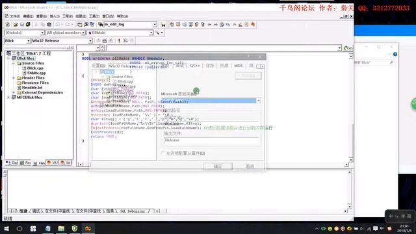The height and width of the screenshot is (234, 416).
Task: Open the All global members dropdown
Action: point(83,32)
